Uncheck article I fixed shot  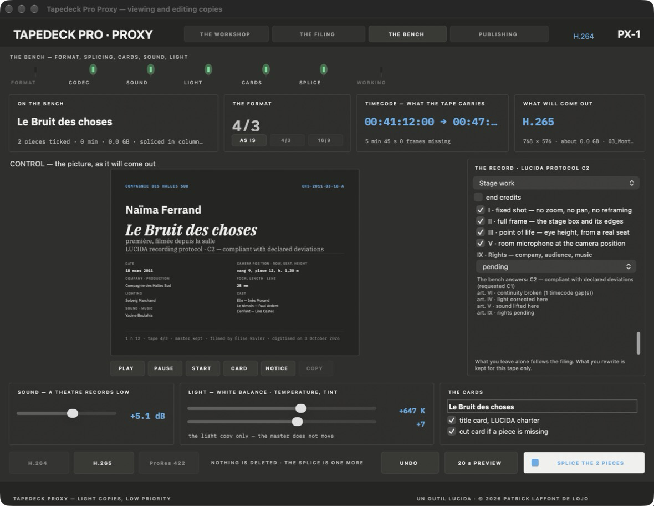click(481, 210)
